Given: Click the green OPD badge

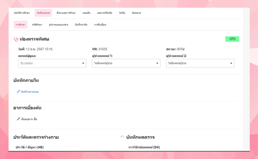Looking at the screenshot, I should pos(232,39).
